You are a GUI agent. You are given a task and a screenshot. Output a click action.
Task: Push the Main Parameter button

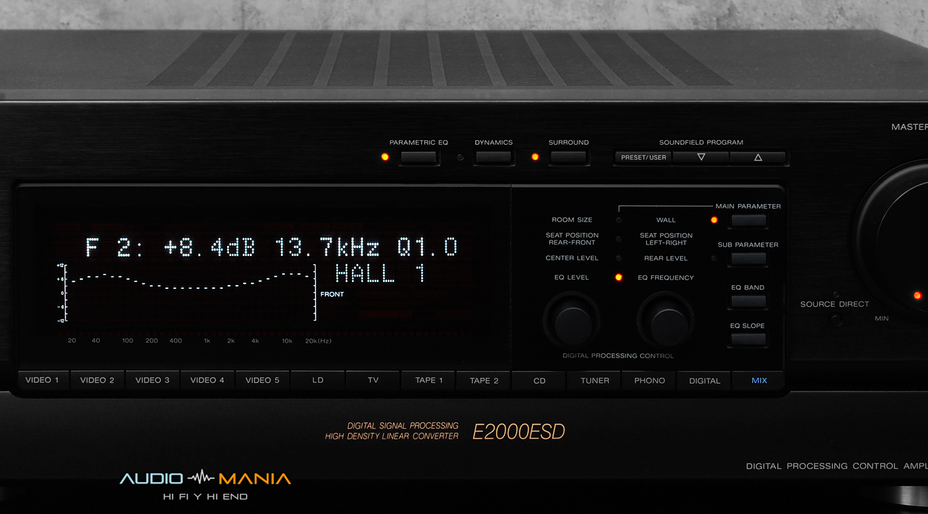click(749, 220)
